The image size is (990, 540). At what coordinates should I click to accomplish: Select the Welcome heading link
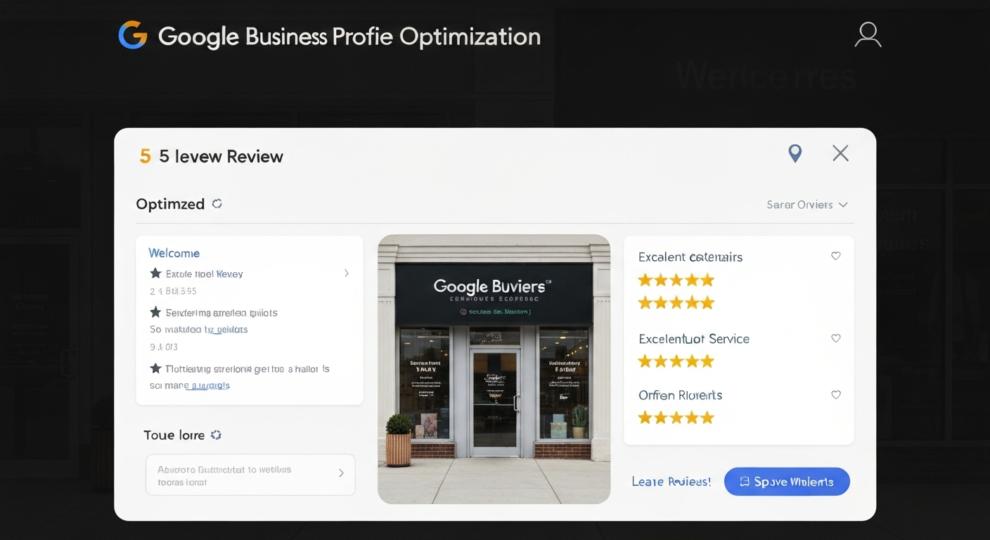coord(174,253)
